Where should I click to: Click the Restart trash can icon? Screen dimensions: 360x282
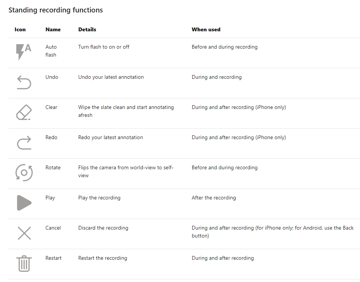pos(24,264)
